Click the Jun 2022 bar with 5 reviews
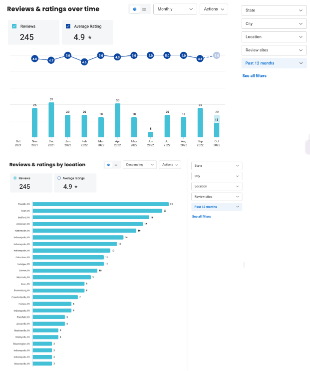310x371 pixels. pos(151,135)
